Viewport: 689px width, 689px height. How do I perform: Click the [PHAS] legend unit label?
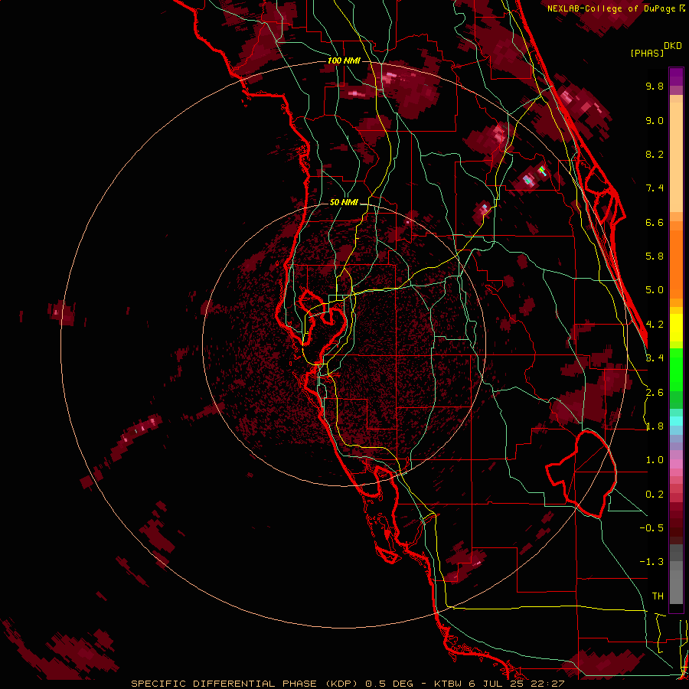(647, 53)
